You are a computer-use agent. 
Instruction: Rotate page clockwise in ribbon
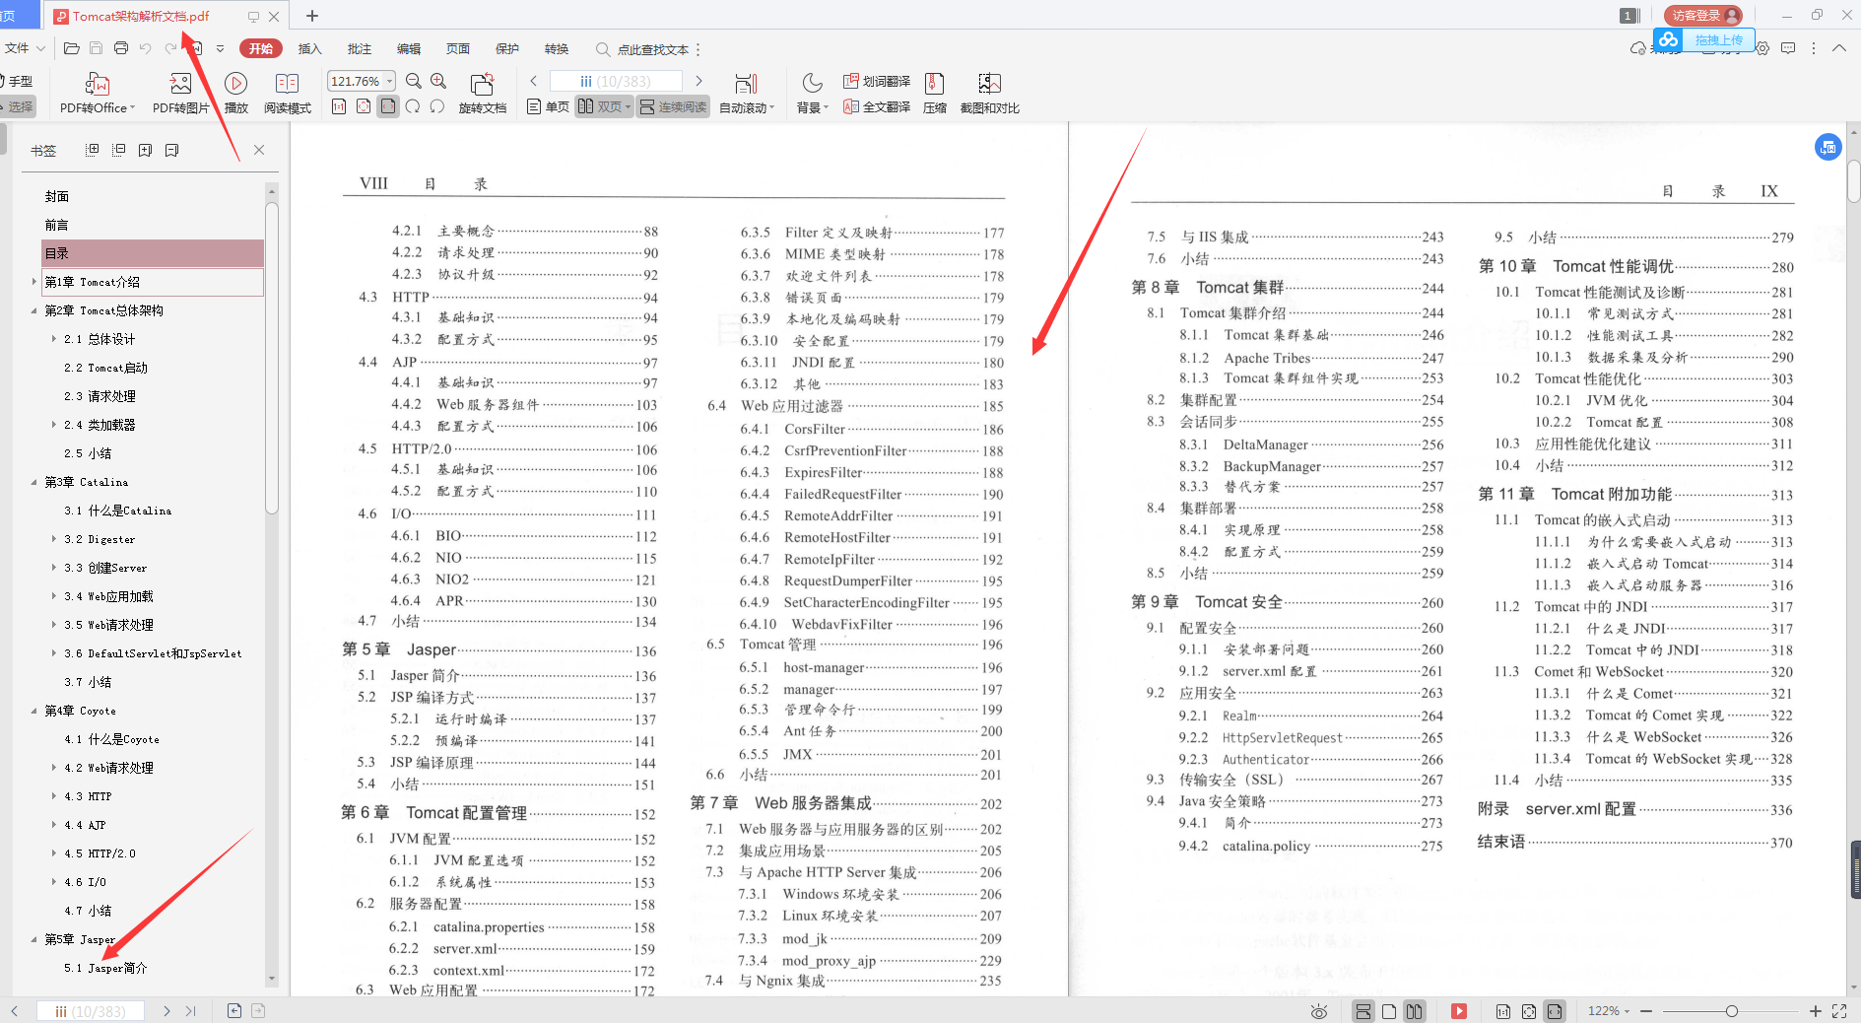pyautogui.click(x=413, y=106)
